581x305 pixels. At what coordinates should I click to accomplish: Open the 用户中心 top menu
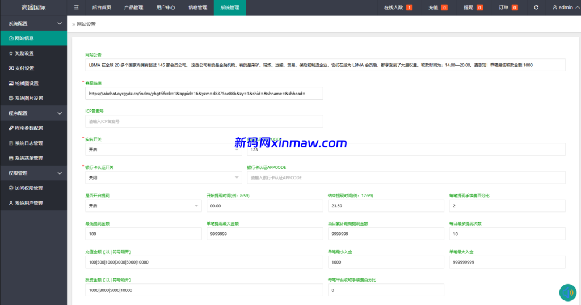(x=166, y=7)
